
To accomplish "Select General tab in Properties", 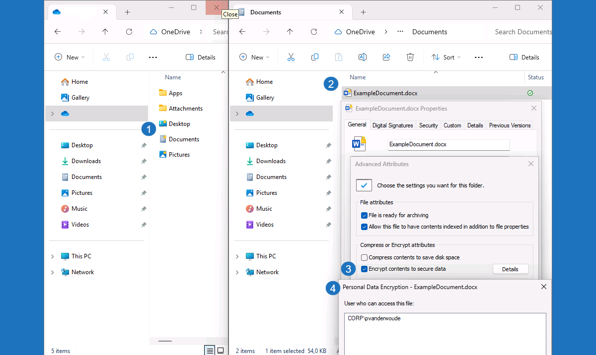I will tap(357, 124).
